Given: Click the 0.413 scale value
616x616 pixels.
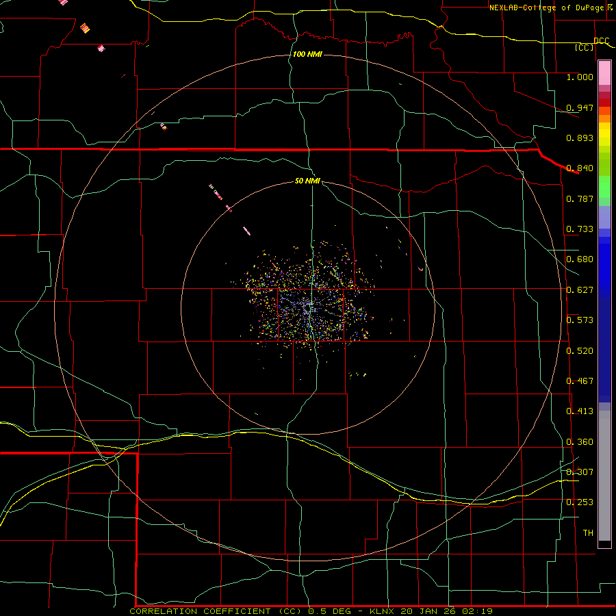Looking at the screenshot, I should pyautogui.click(x=580, y=411).
